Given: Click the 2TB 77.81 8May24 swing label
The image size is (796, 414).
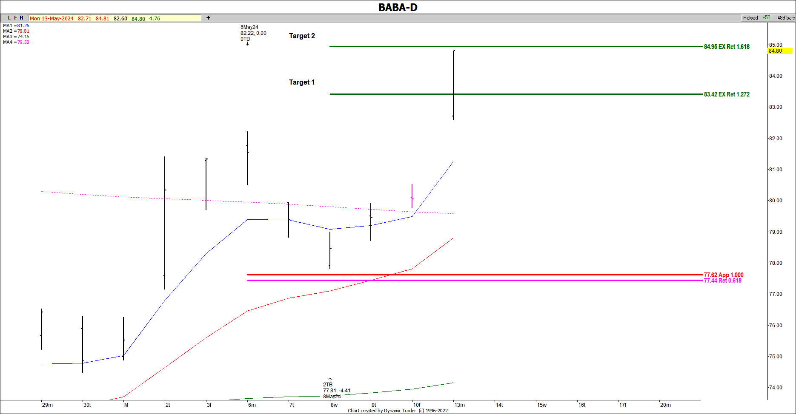Looking at the screenshot, I should (337, 390).
